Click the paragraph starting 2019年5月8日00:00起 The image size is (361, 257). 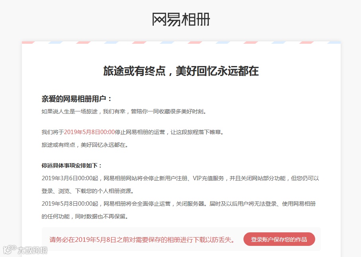tap(179, 210)
